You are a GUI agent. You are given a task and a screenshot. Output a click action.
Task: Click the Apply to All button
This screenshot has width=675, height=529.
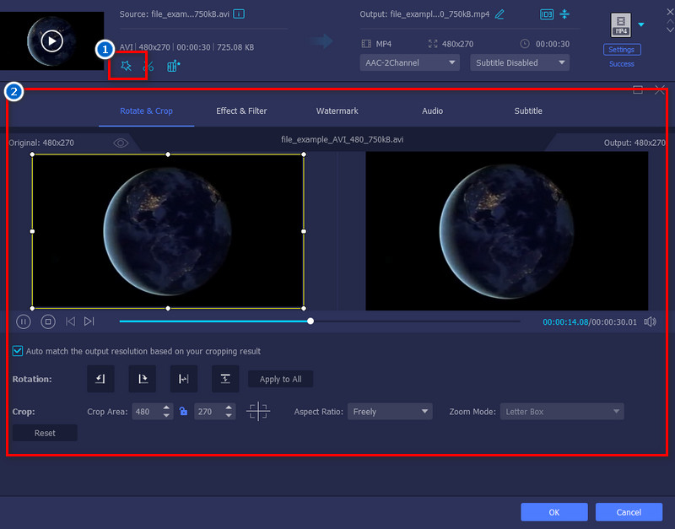click(280, 379)
